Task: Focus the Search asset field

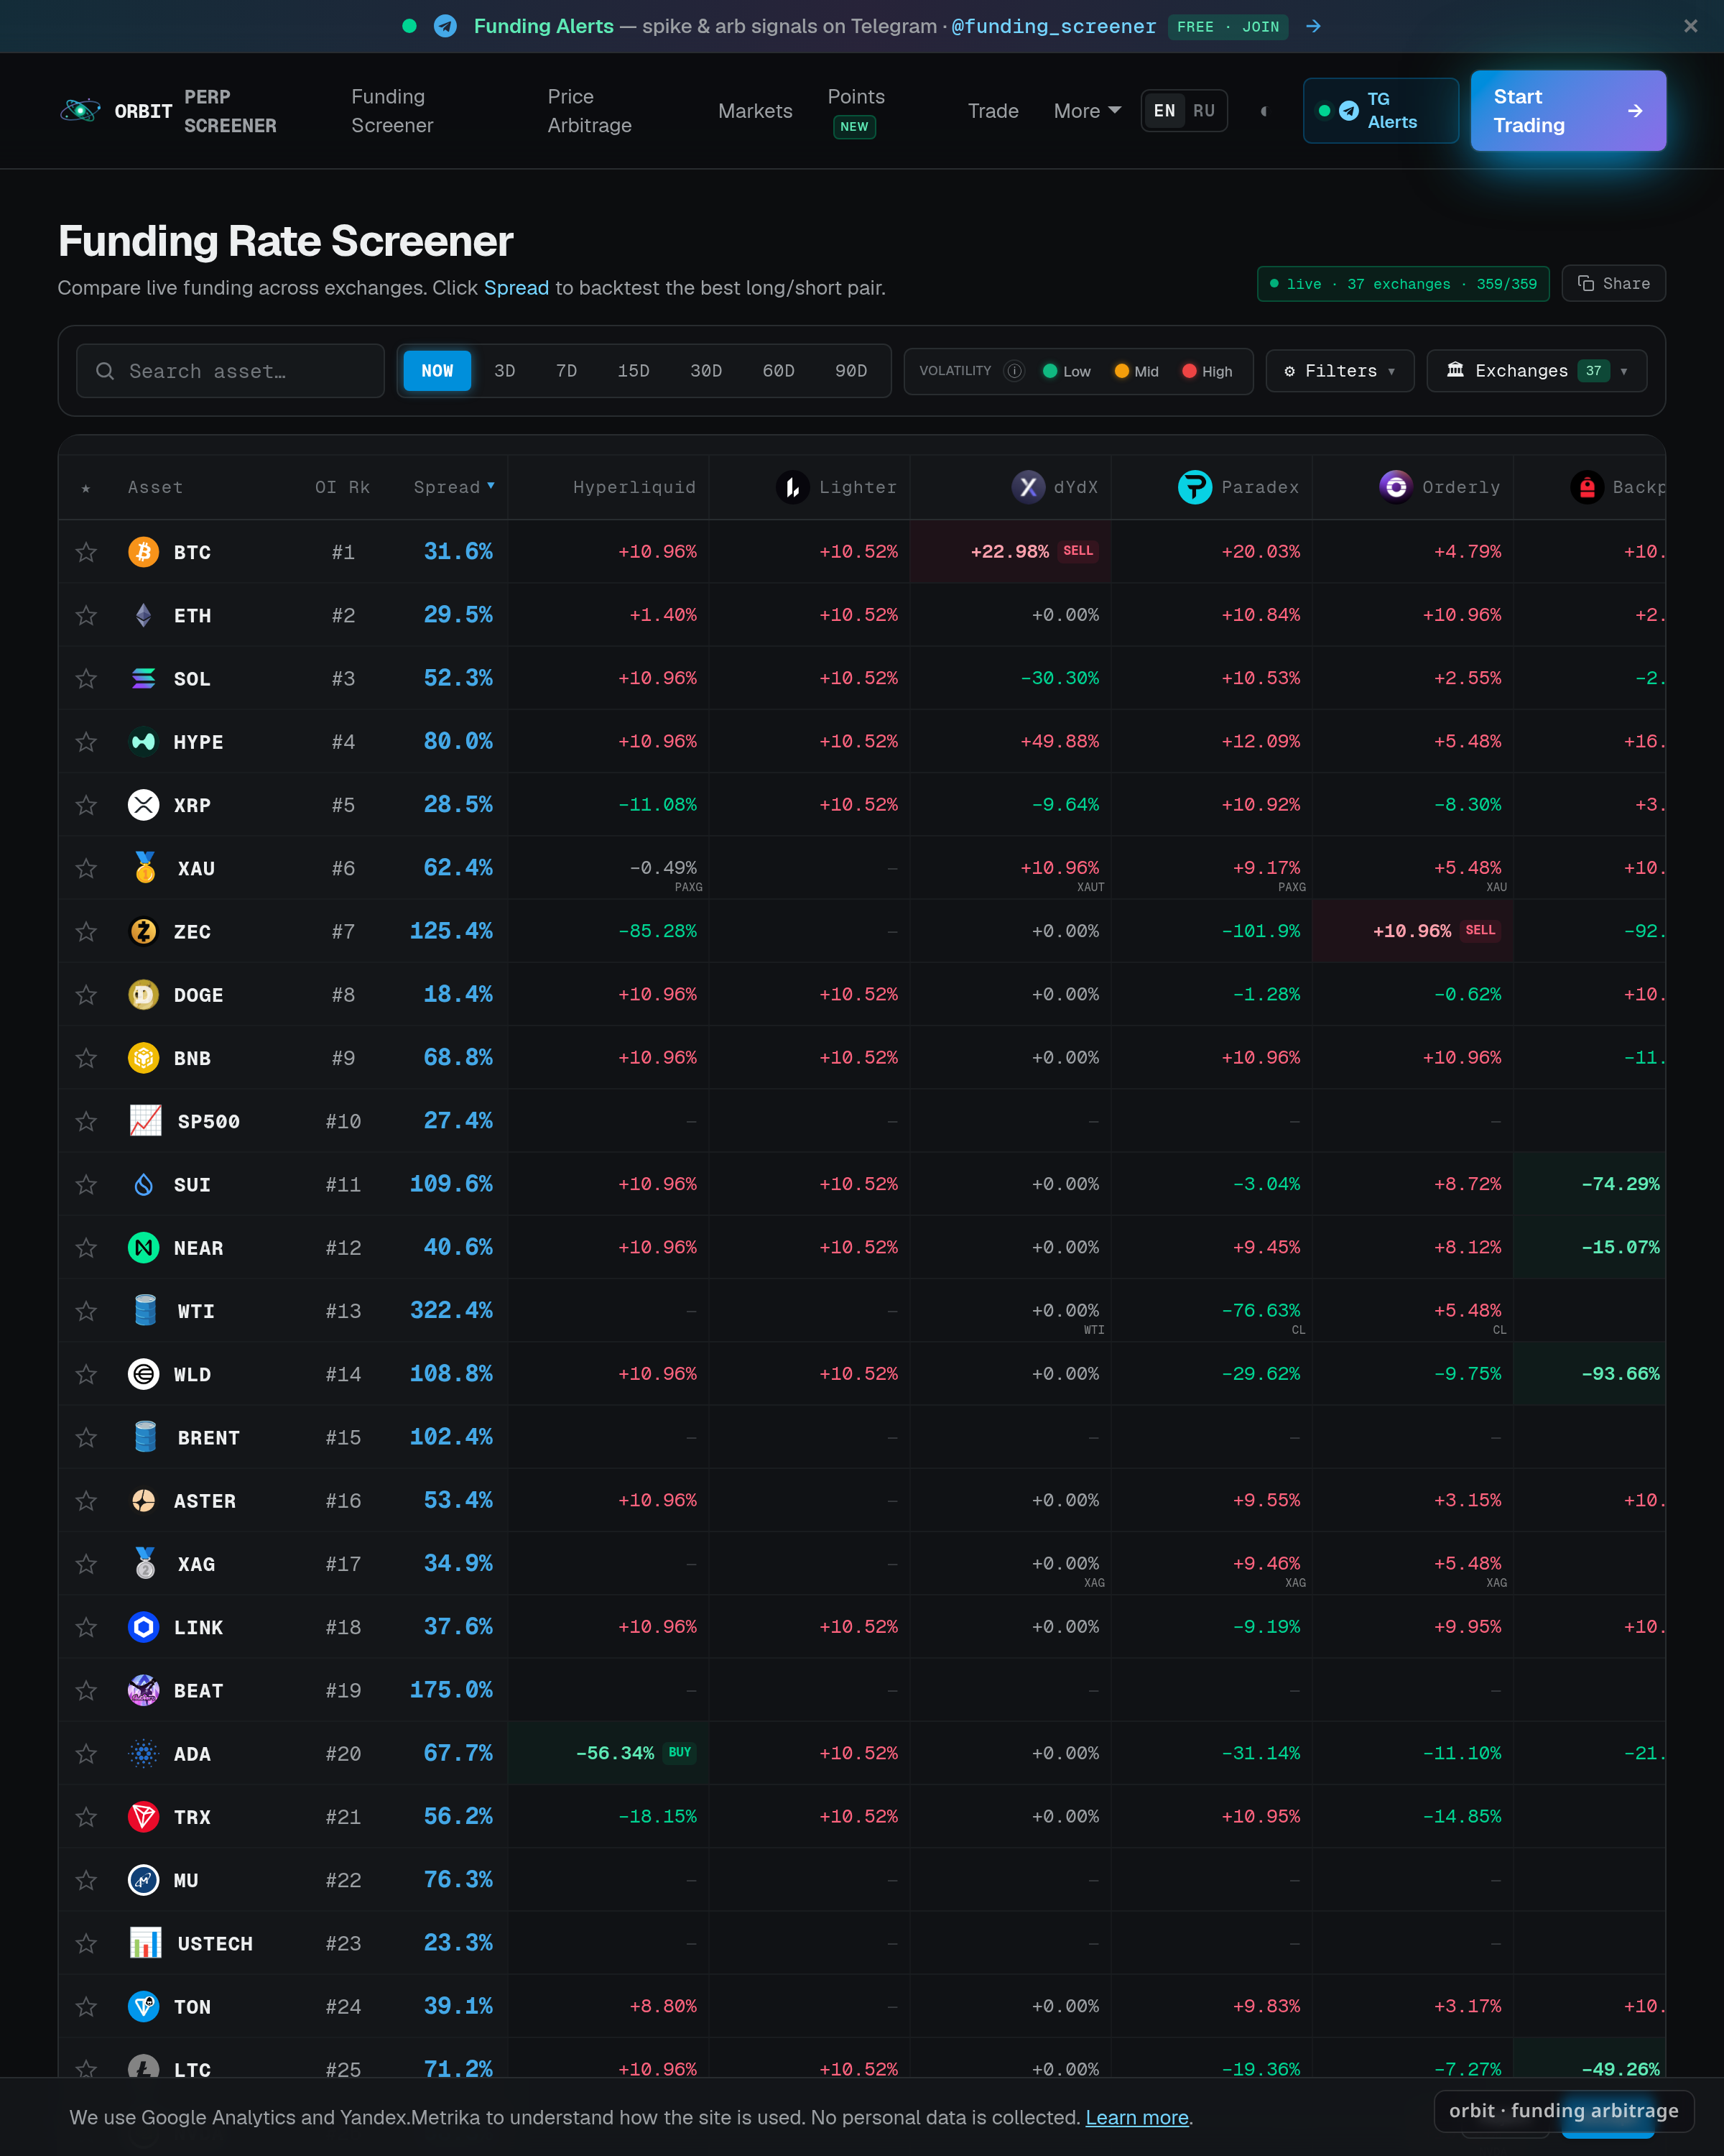Action: pyautogui.click(x=231, y=371)
